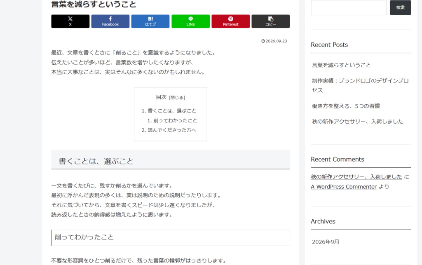Image resolution: width=422 pixels, height=265 pixels.
Task: Jump to 削ってわかったこと in the contents
Action: (175, 120)
